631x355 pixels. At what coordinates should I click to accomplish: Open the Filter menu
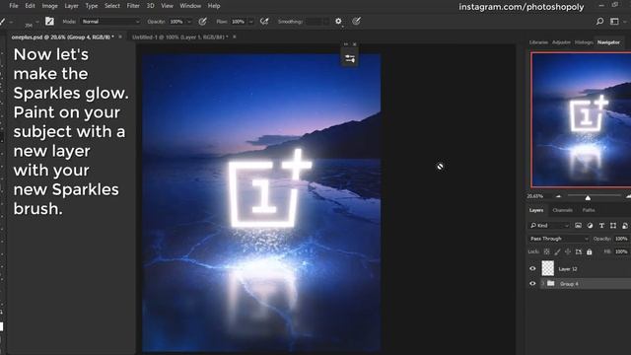point(133,6)
